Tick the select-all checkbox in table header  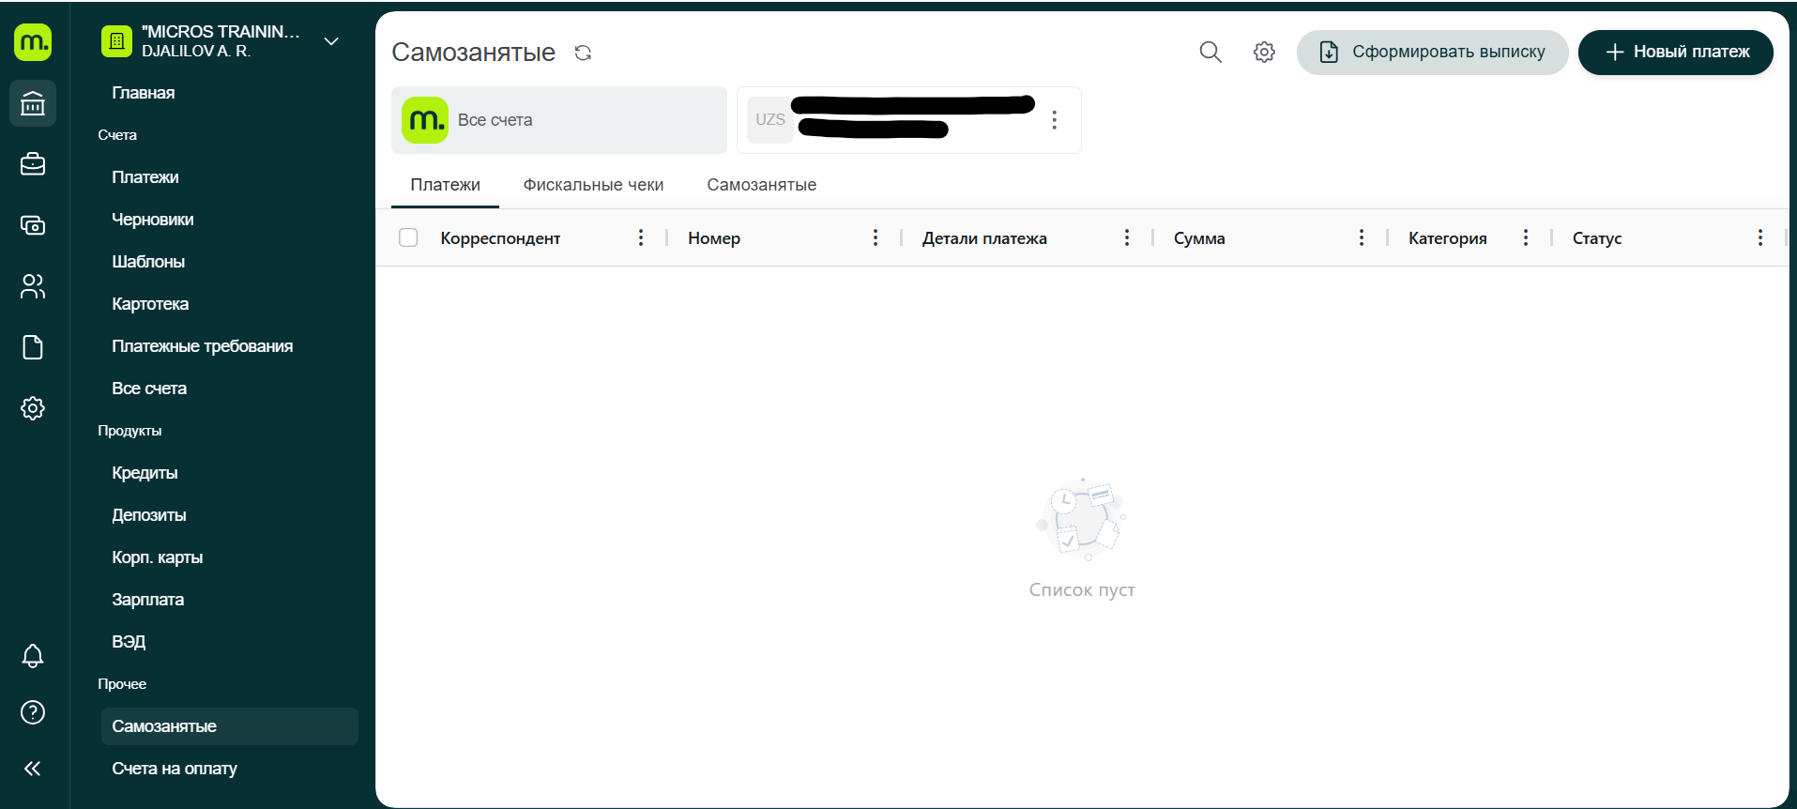point(408,237)
